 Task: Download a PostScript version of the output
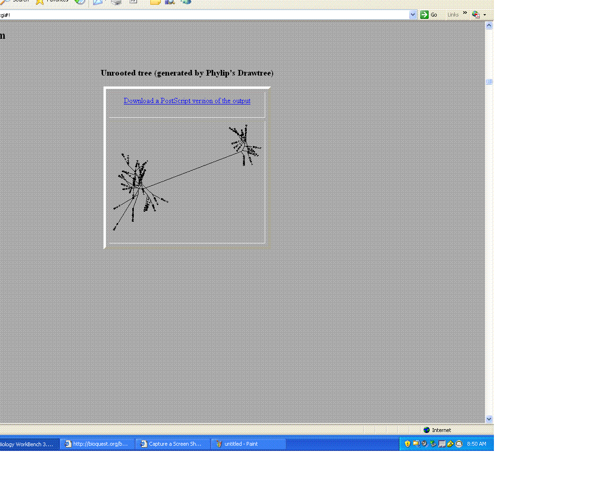(x=187, y=101)
